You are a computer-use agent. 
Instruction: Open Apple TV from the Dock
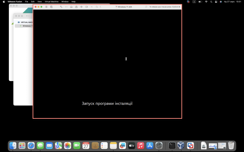(x=132, y=145)
